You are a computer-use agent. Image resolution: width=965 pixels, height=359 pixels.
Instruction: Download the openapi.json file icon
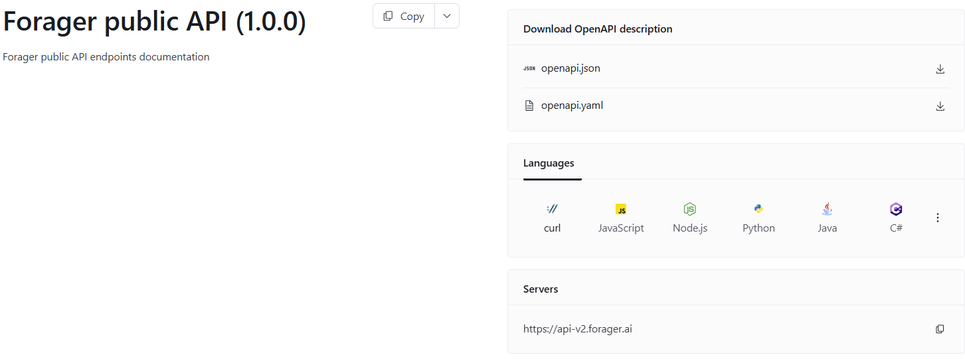(x=940, y=69)
